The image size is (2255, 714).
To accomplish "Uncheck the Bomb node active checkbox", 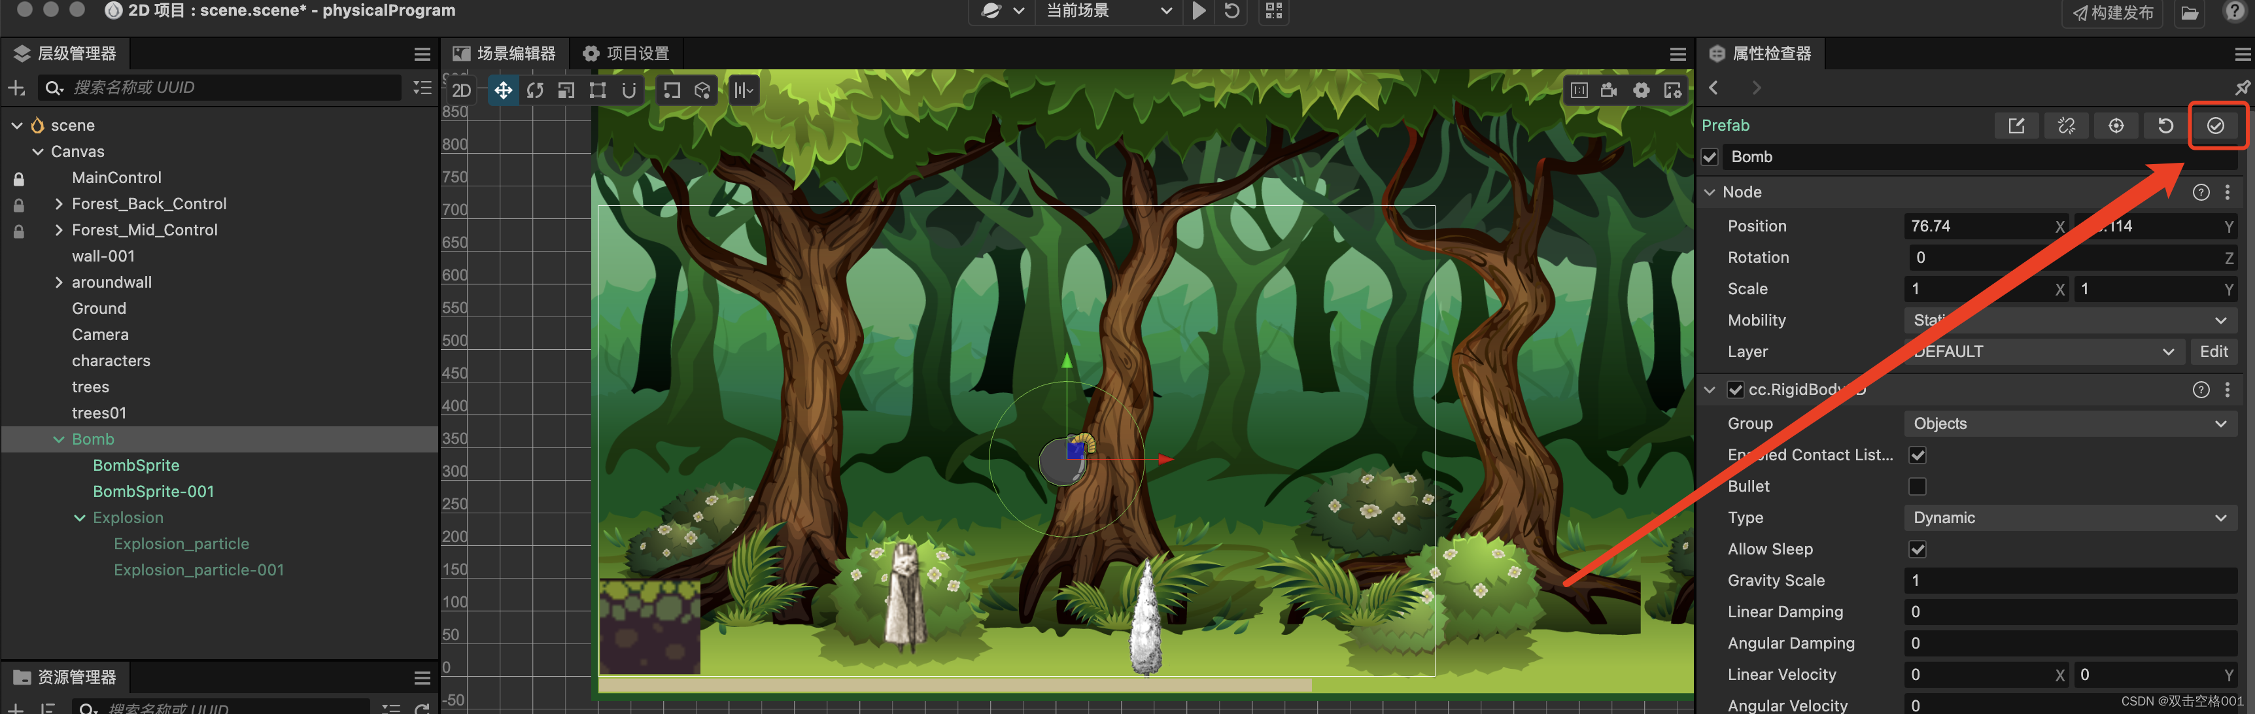I will [1710, 158].
